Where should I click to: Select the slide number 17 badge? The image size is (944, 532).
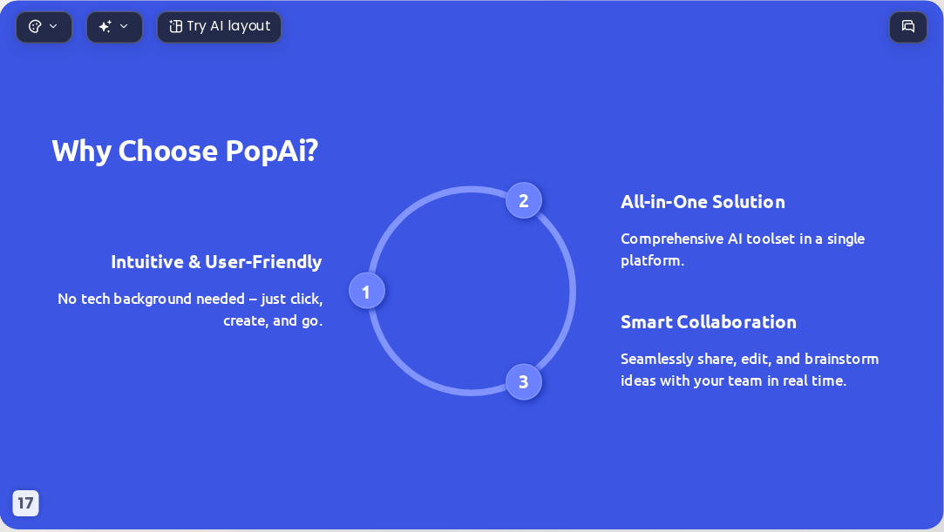pyautogui.click(x=25, y=503)
